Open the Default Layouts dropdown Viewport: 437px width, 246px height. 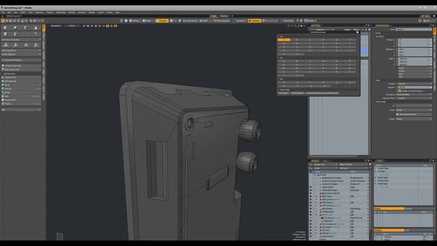14,16
